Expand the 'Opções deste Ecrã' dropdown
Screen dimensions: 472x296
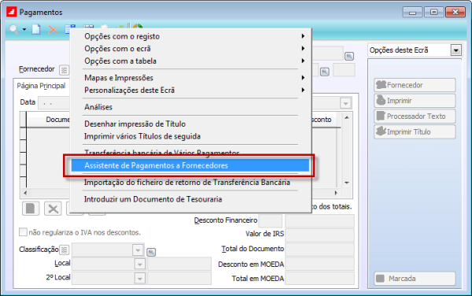click(x=456, y=50)
